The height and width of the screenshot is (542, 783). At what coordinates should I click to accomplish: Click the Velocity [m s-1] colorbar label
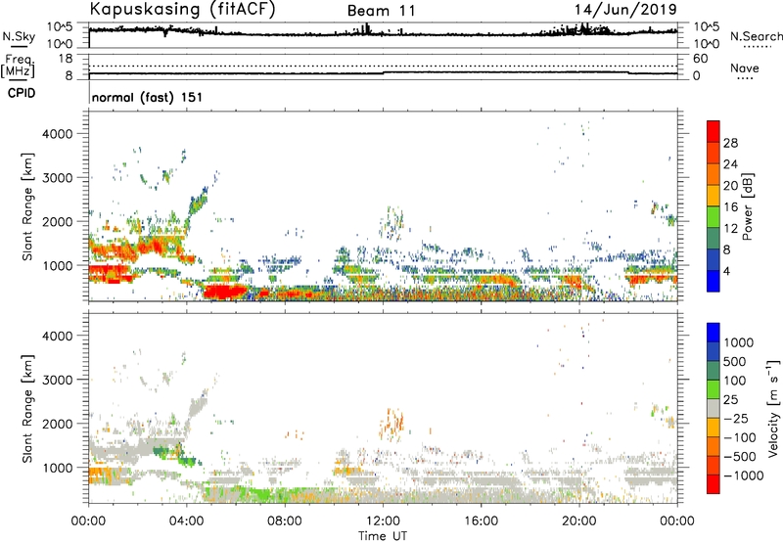[773, 408]
